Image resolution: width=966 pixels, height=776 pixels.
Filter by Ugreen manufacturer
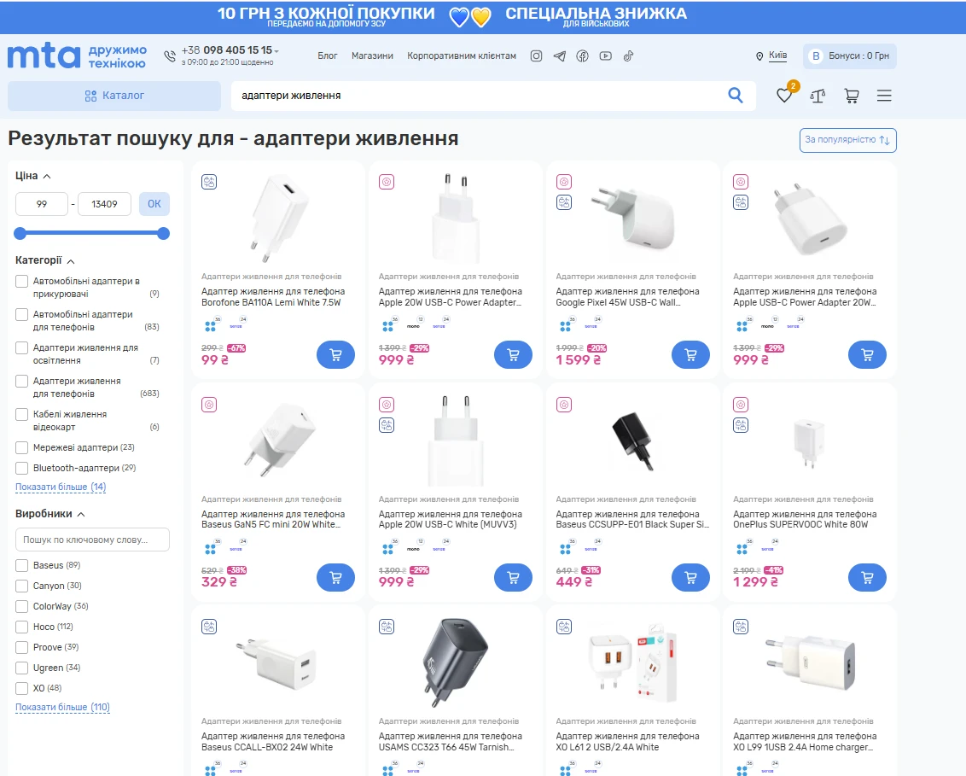tap(21, 668)
